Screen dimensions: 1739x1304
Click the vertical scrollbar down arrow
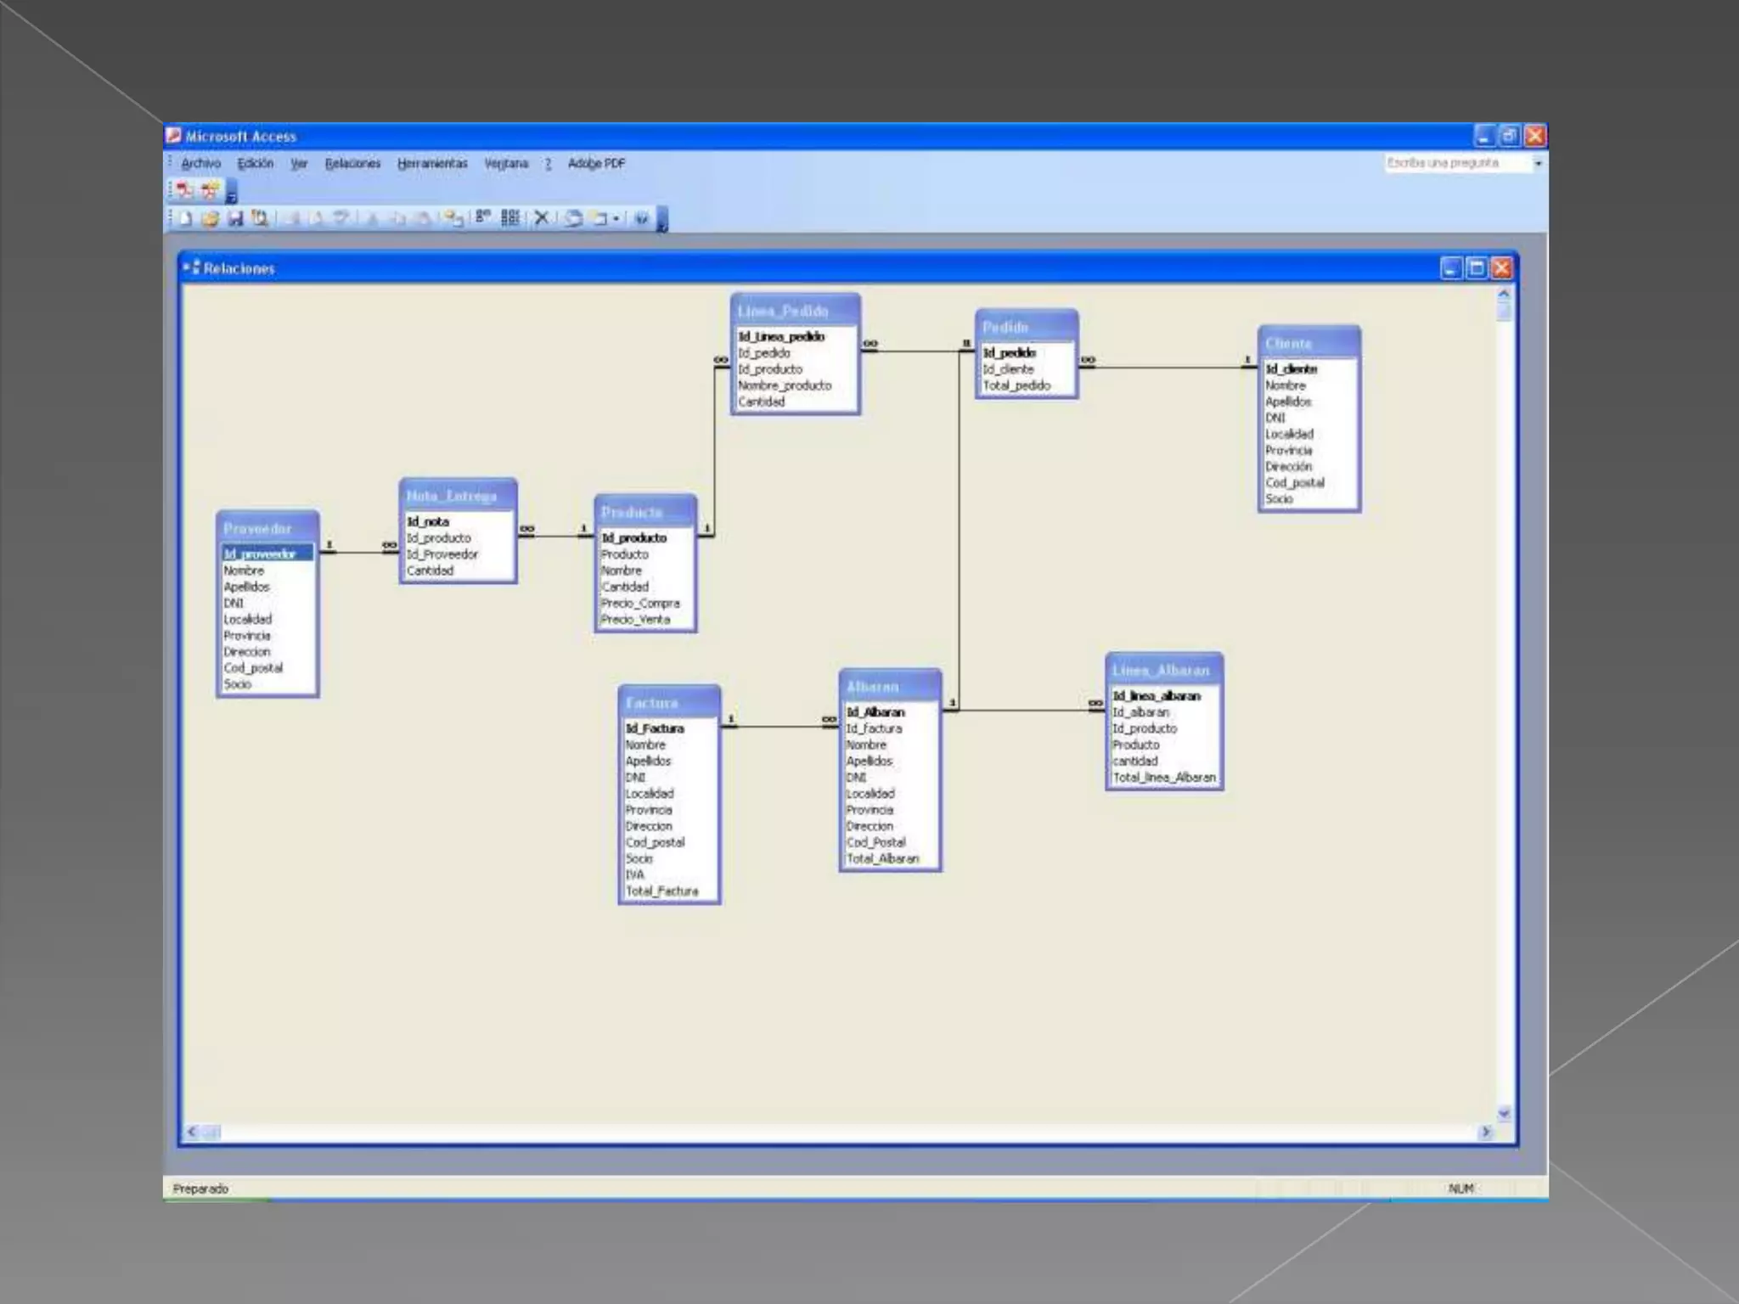coord(1504,1113)
